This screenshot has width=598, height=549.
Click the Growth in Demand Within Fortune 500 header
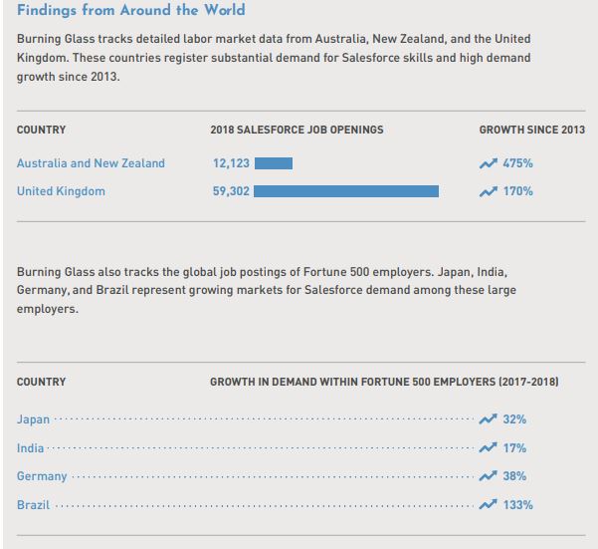pyautogui.click(x=384, y=382)
